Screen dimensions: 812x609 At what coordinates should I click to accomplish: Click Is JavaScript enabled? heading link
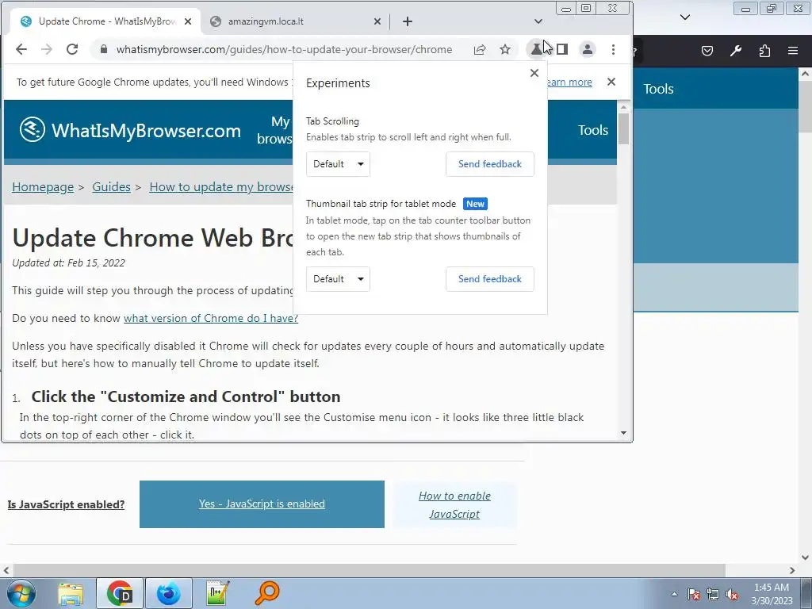66,504
